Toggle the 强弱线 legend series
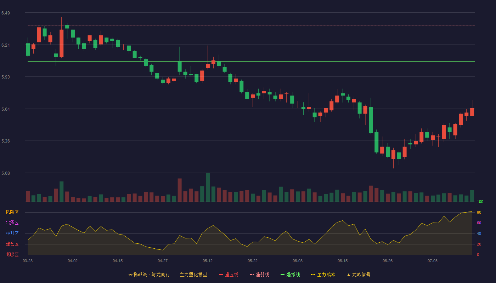The height and width of the screenshot is (283, 496). tap(259, 275)
